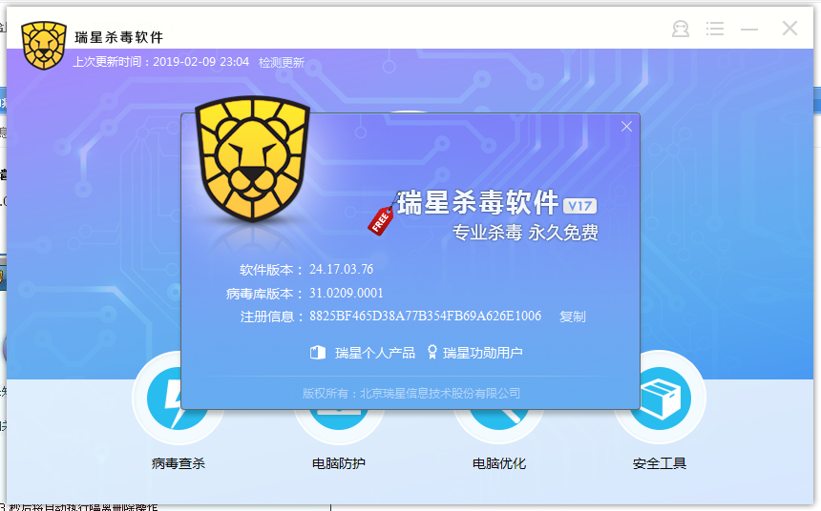The width and height of the screenshot is (821, 511).
Task: Open the 安全工具 box icon
Action: click(661, 399)
